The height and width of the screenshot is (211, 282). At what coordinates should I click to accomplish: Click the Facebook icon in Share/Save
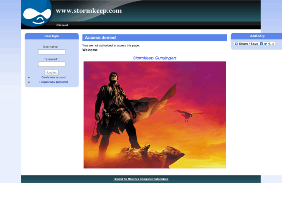tap(261, 44)
